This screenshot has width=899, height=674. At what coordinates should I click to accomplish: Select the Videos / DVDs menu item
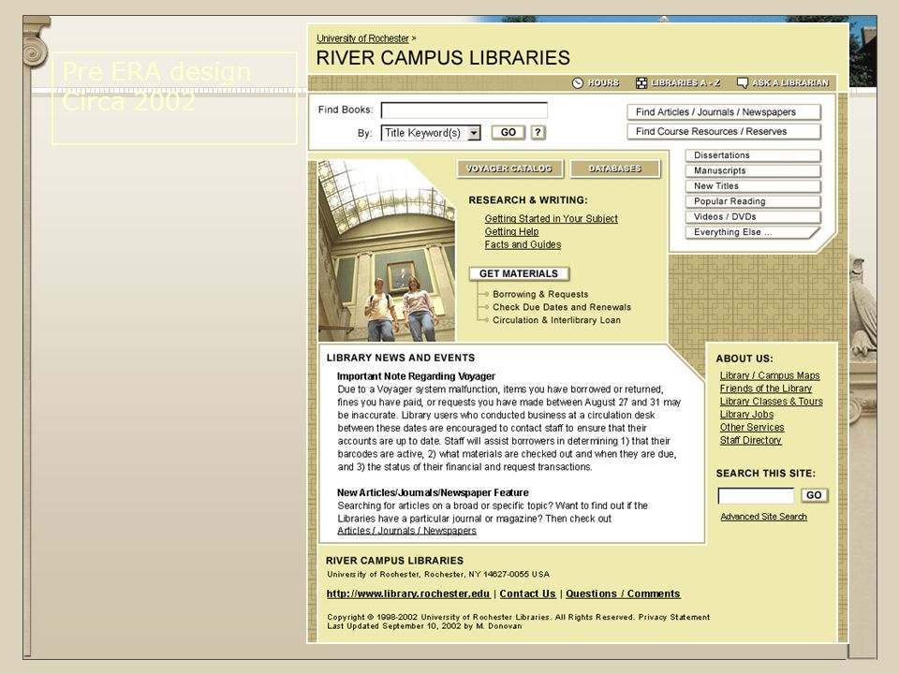pos(753,217)
